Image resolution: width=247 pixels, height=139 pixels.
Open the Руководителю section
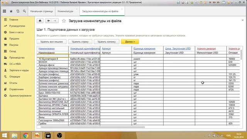(x=17, y=26)
